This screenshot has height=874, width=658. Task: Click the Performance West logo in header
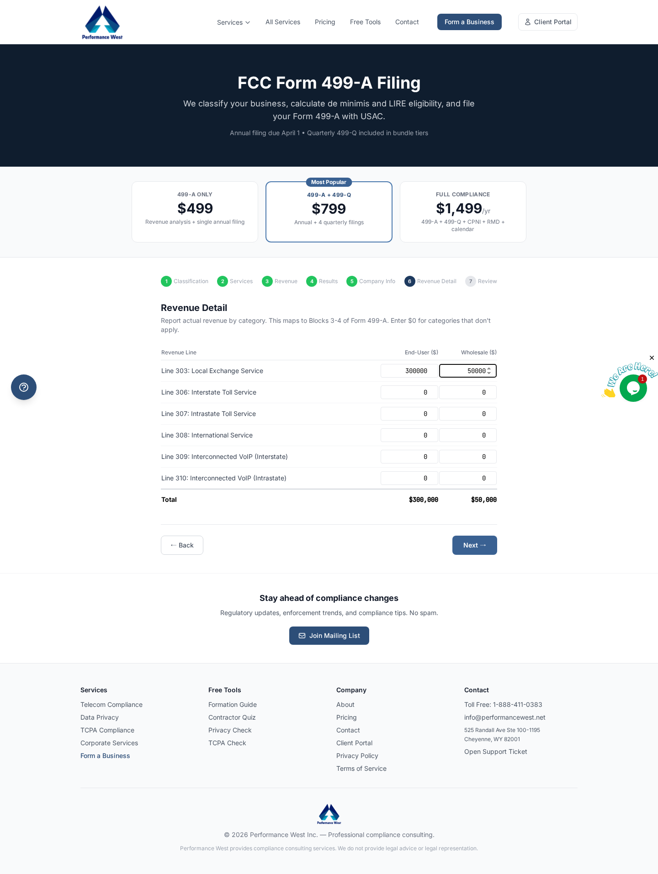[102, 22]
